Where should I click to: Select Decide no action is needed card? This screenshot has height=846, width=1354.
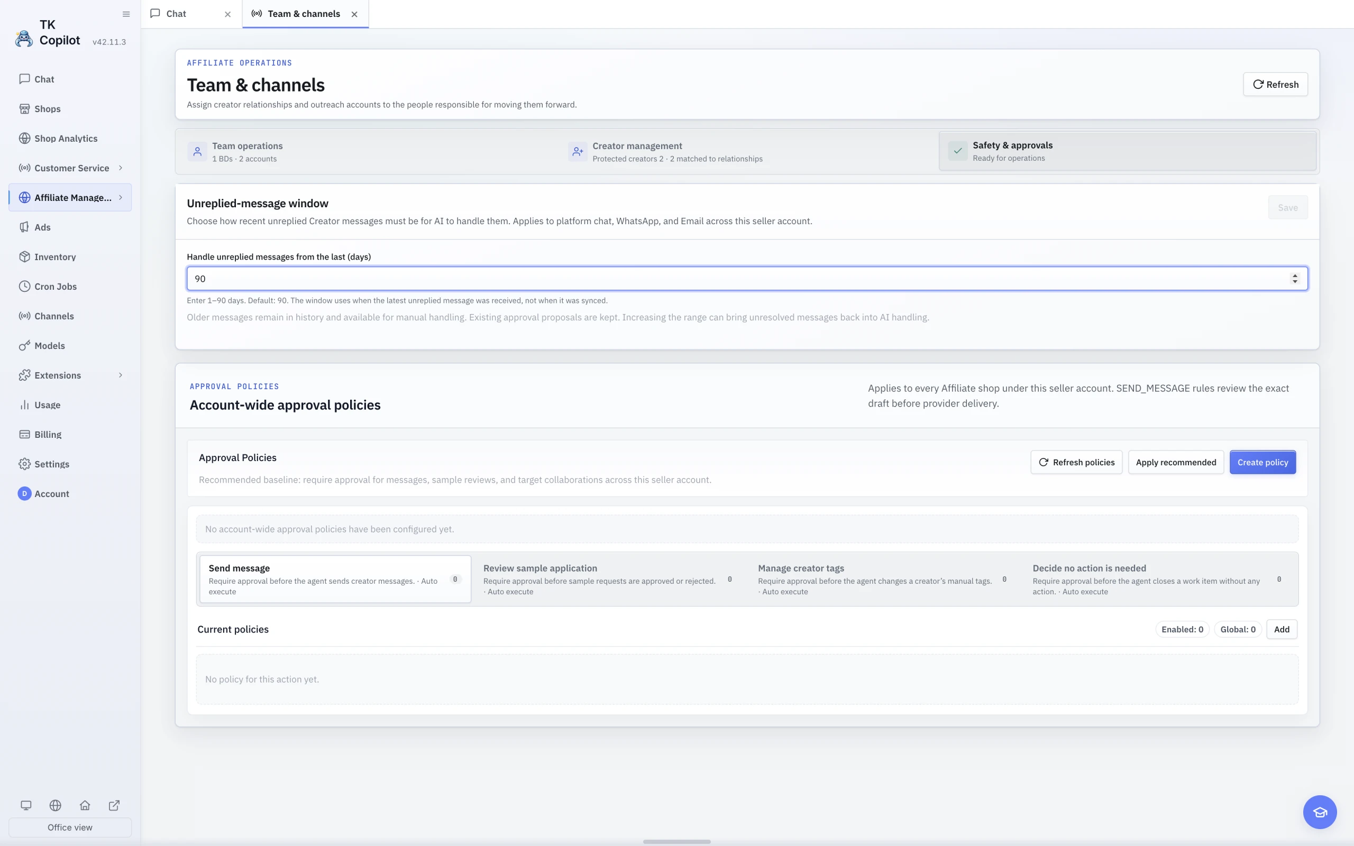pyautogui.click(x=1159, y=579)
